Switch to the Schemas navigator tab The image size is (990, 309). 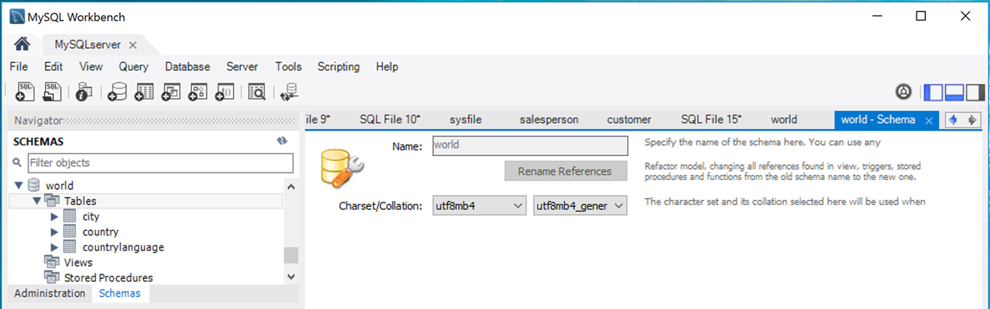120,293
